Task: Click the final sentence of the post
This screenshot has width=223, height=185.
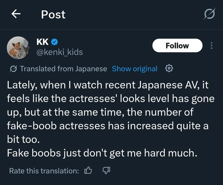Action: tap(102, 153)
